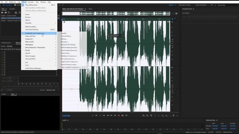
Task: Click Edit Audio to Video workspace
Action: point(184,5)
